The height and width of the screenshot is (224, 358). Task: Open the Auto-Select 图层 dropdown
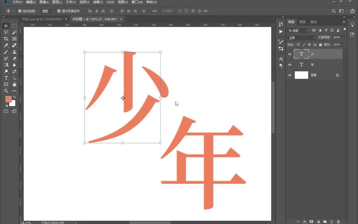(47, 11)
